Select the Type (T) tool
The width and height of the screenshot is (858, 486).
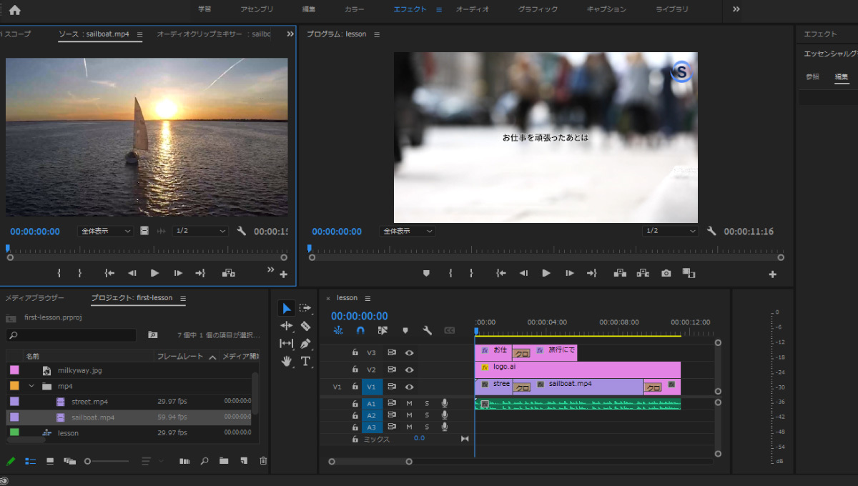305,361
